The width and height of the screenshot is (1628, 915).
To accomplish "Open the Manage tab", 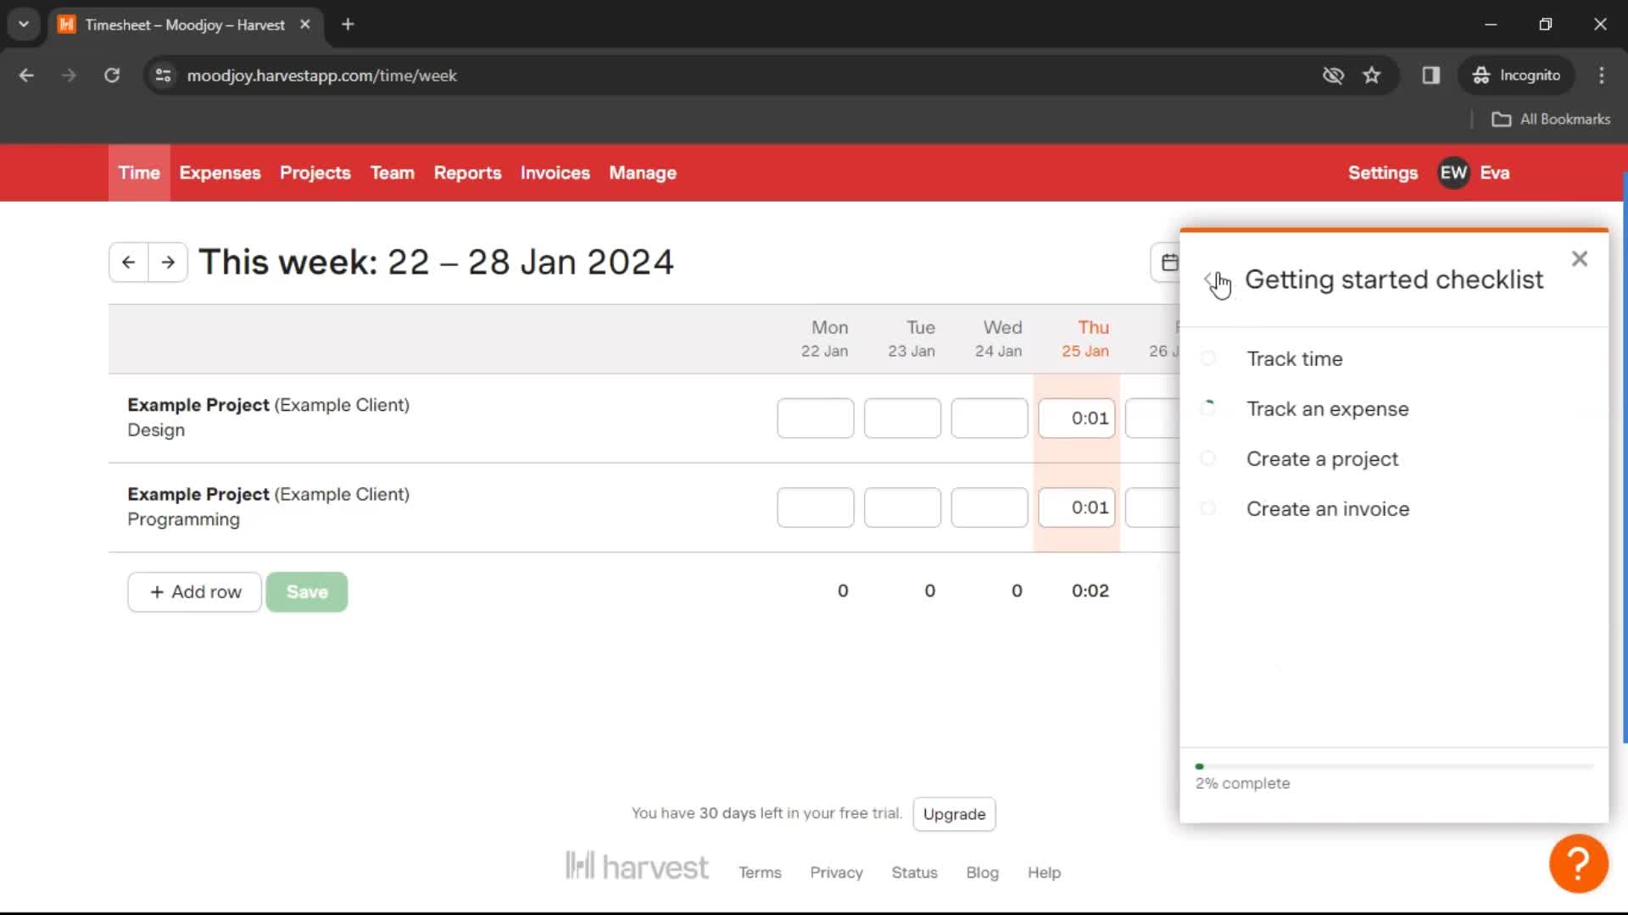I will (x=643, y=173).
